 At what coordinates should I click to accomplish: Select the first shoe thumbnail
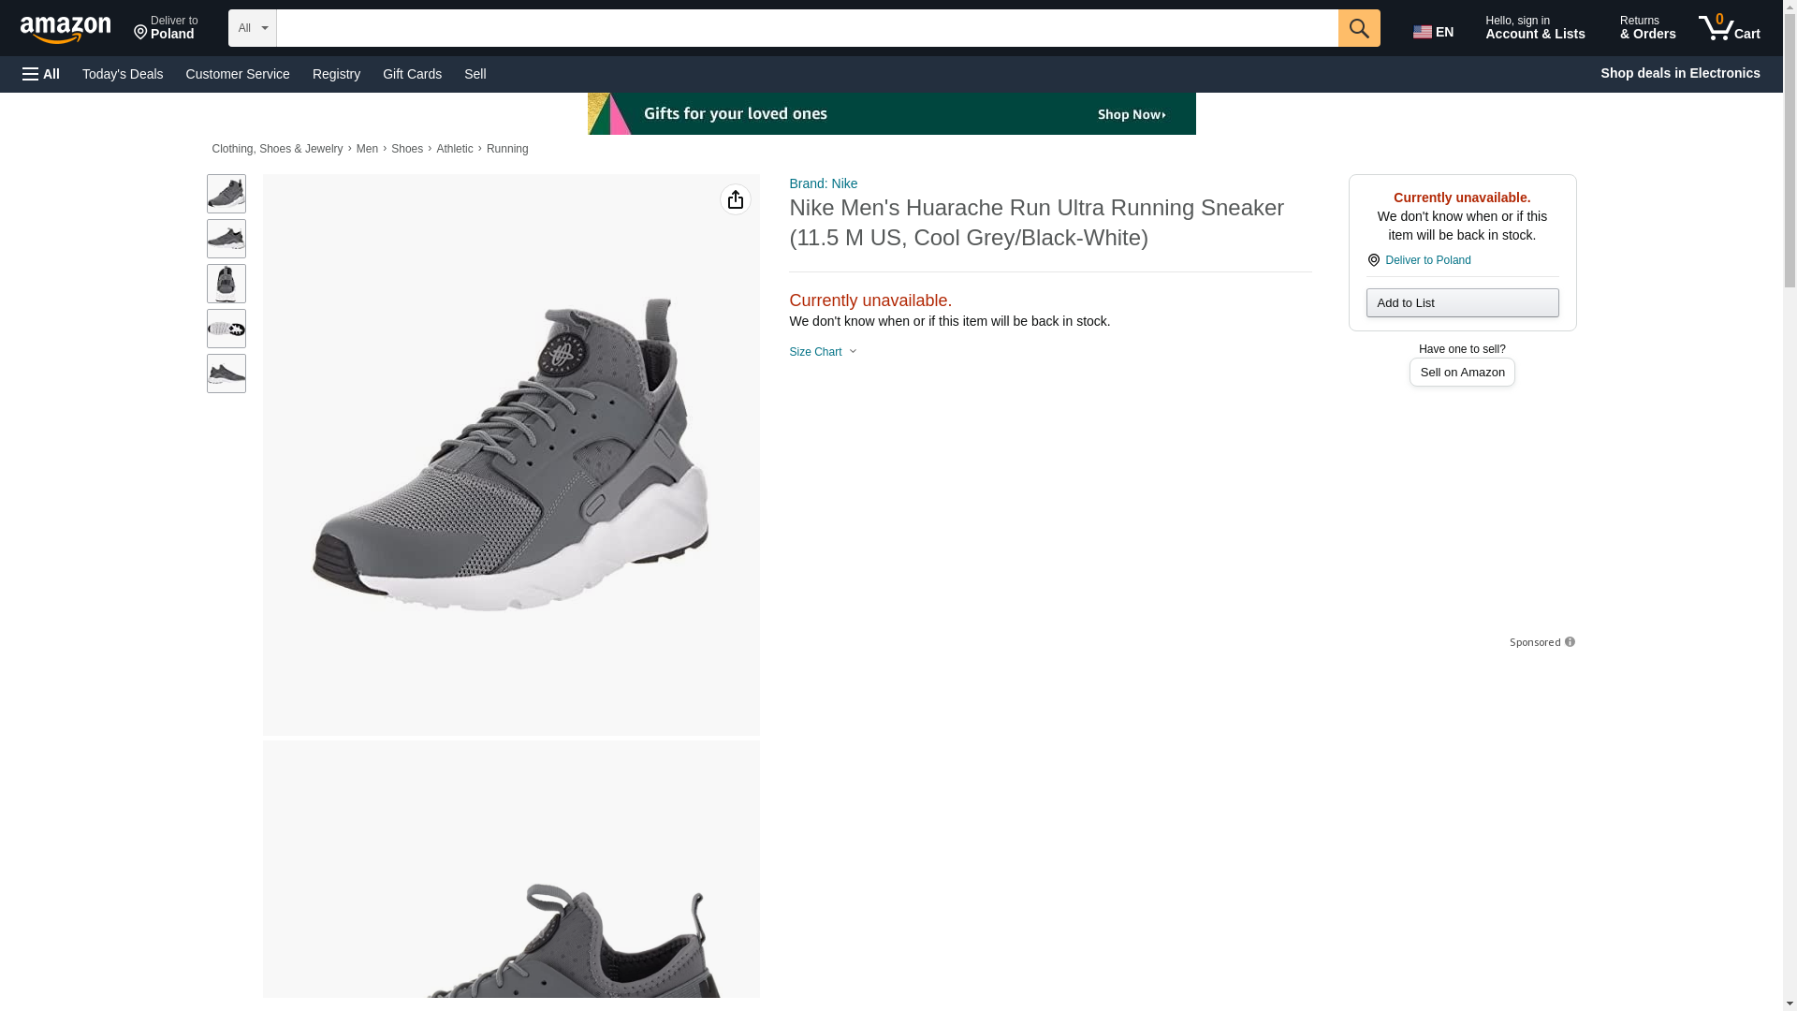(x=226, y=194)
